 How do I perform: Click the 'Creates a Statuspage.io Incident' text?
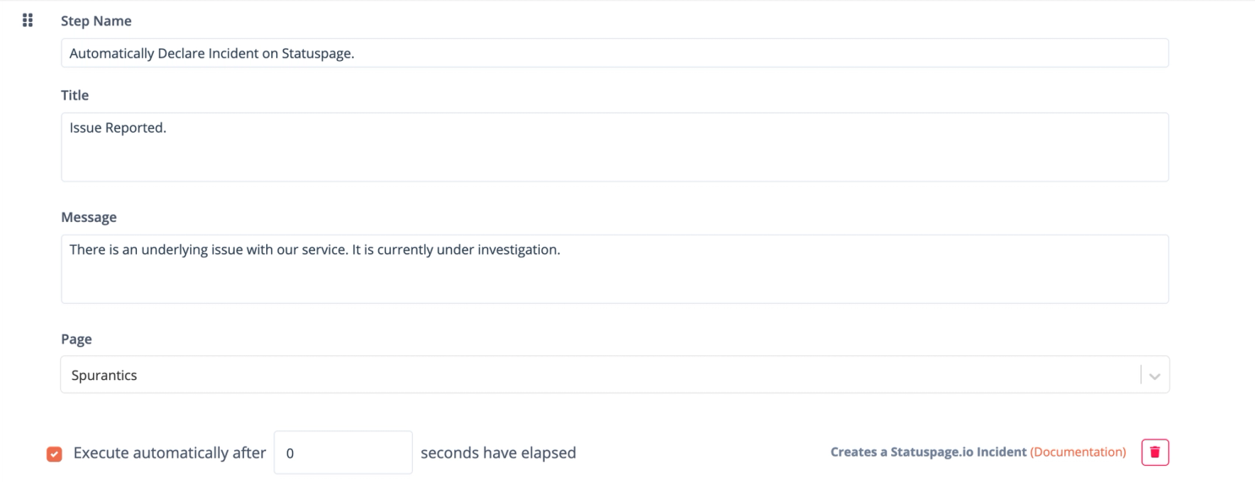(928, 452)
